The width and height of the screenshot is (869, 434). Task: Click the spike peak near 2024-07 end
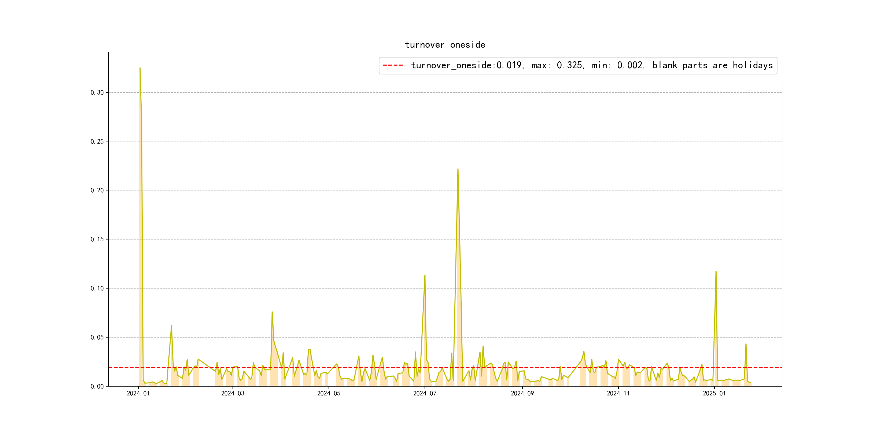458,170
